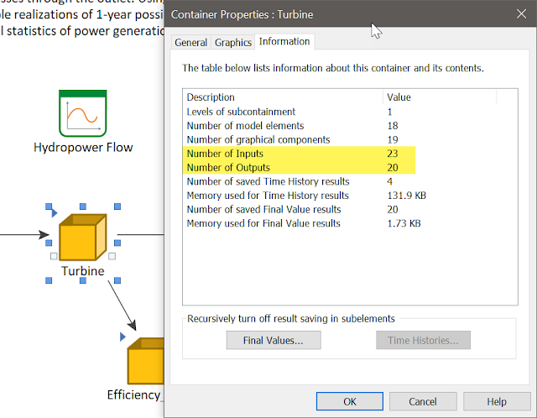This screenshot has height=418, width=537.
Task: Select the yellow Turbine container icon
Action: [x=83, y=237]
